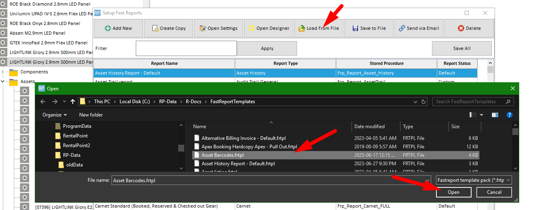This screenshot has width=533, height=210.
Task: Go back in the Open dialog
Action: click(43, 102)
